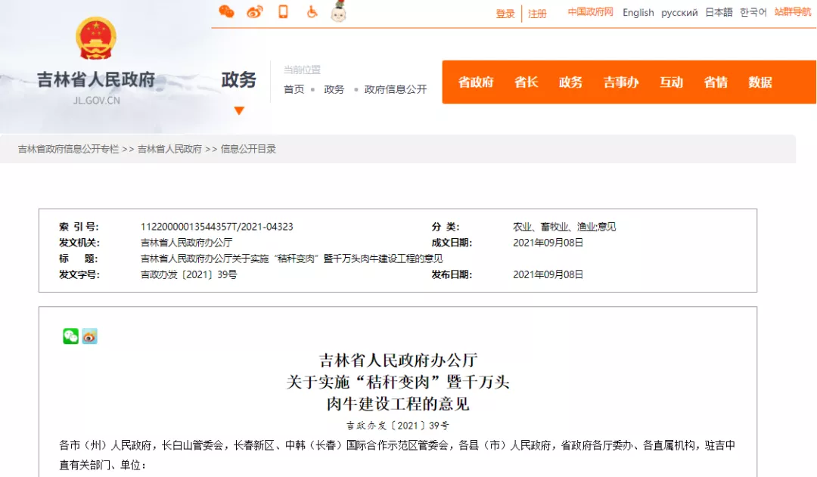Screen dimensions: 817x477
Task: Open 站群导航 site navigation
Action: tap(792, 12)
